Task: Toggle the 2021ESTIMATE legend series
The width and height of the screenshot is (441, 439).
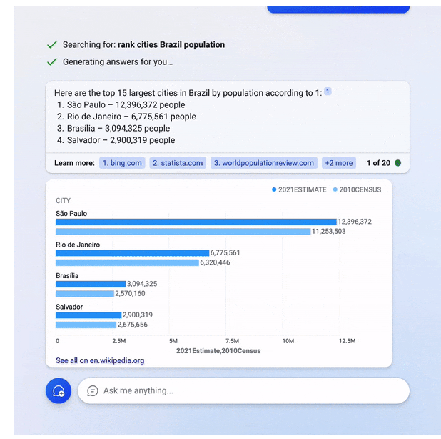Action: coord(299,189)
